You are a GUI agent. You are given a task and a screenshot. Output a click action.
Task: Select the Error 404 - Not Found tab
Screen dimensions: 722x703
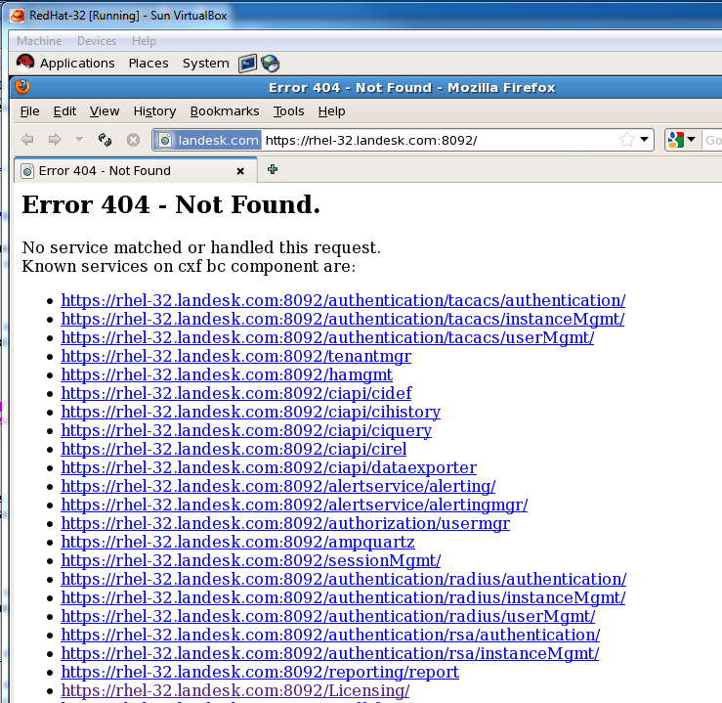click(136, 171)
